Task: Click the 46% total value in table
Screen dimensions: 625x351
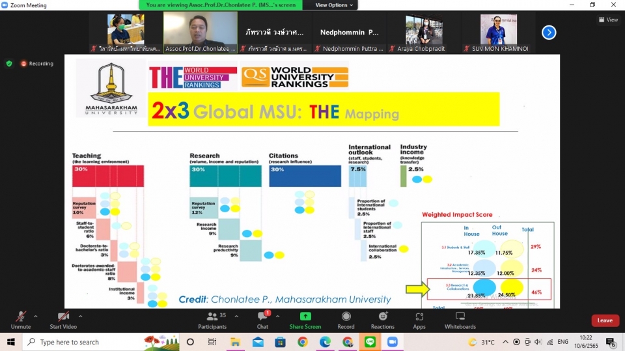Action: (536, 292)
